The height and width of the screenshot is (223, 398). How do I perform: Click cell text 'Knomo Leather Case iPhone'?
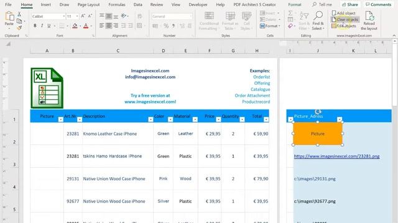tap(110, 134)
